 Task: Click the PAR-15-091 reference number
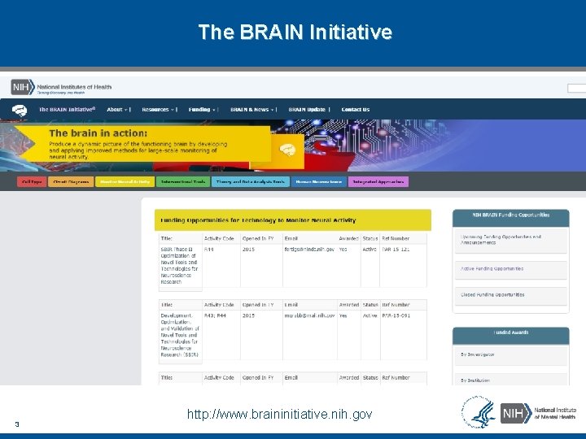396,315
